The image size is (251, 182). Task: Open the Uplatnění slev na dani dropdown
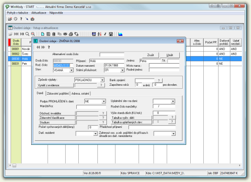coord(173,101)
